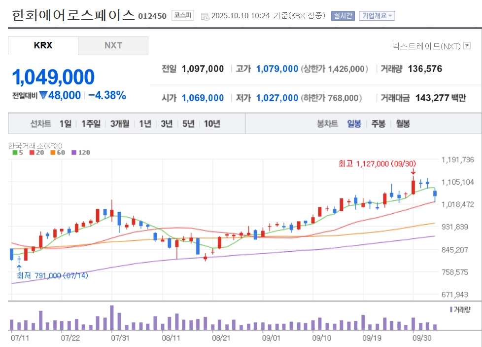Select the 일봉 daily candle chart option

[354, 123]
